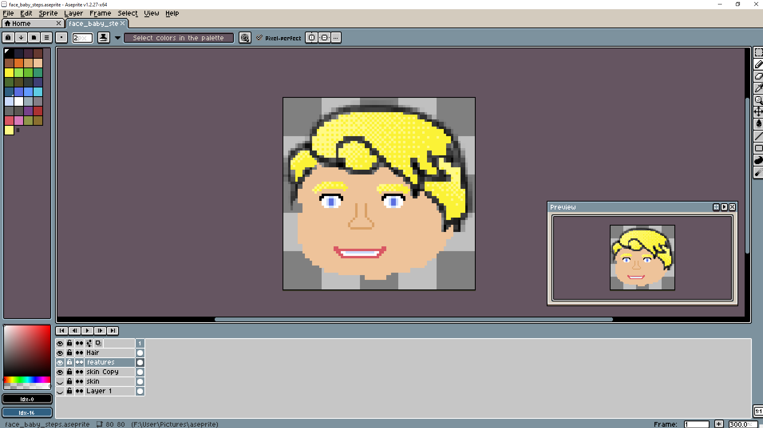Close the face_baby_steps tab
This screenshot has width=763, height=428.
pyautogui.click(x=123, y=23)
